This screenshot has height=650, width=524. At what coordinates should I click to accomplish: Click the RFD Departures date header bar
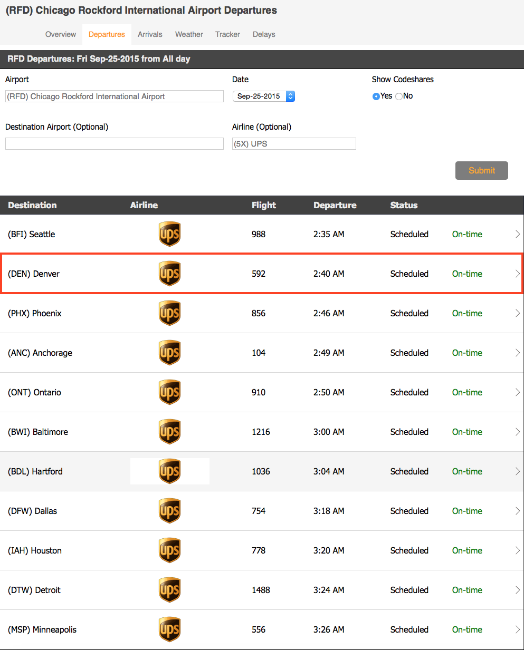click(x=262, y=59)
